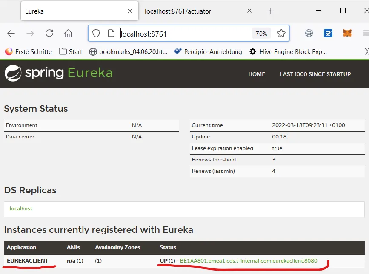Show more bookmarks with the overflow chevron
Screen dimensions: 369x274
point(366,51)
